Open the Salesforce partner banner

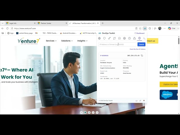[x=169, y=95]
